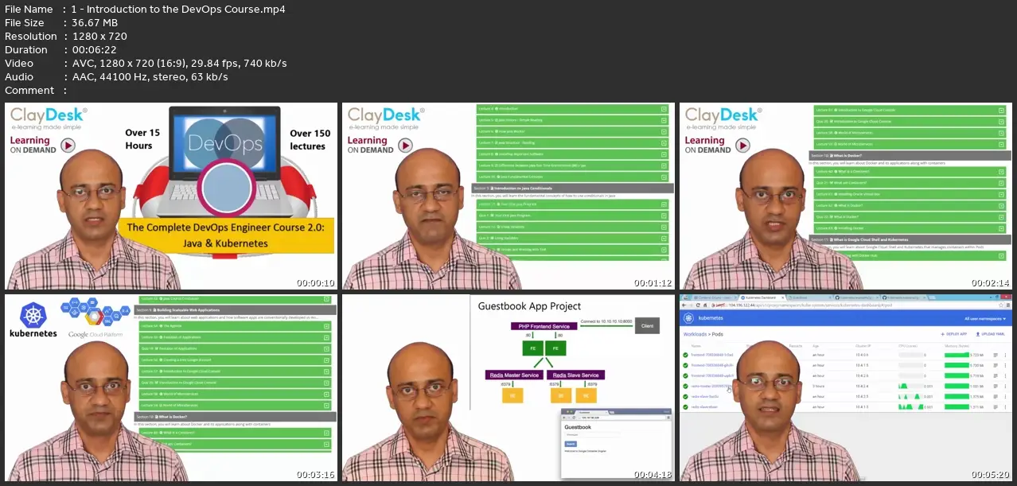1017x486 pixels.
Task: Click the Kubernetes logo in the dashboard header
Action: [x=692, y=318]
